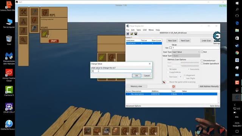Image resolution: width=242 pixels, height=136 pixels.
Task: Select the Rope item in the crafting sub-list
Action: (x=34, y=20)
